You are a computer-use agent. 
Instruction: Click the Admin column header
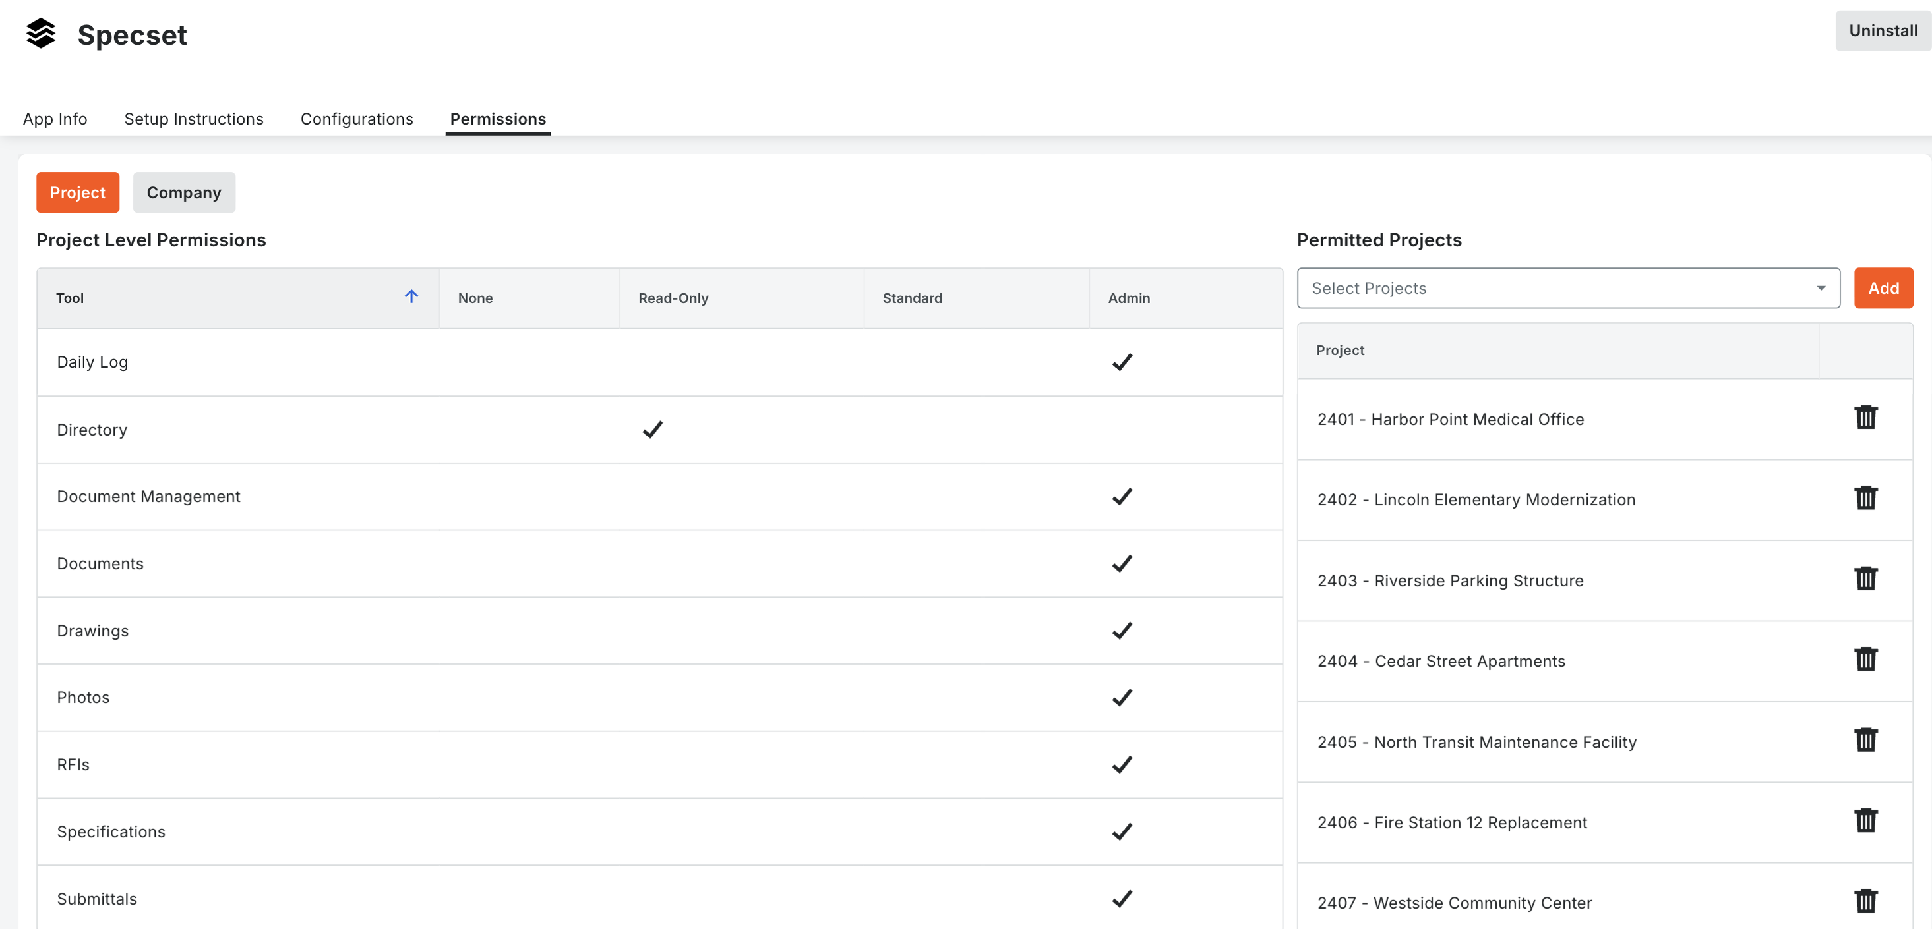click(x=1185, y=298)
